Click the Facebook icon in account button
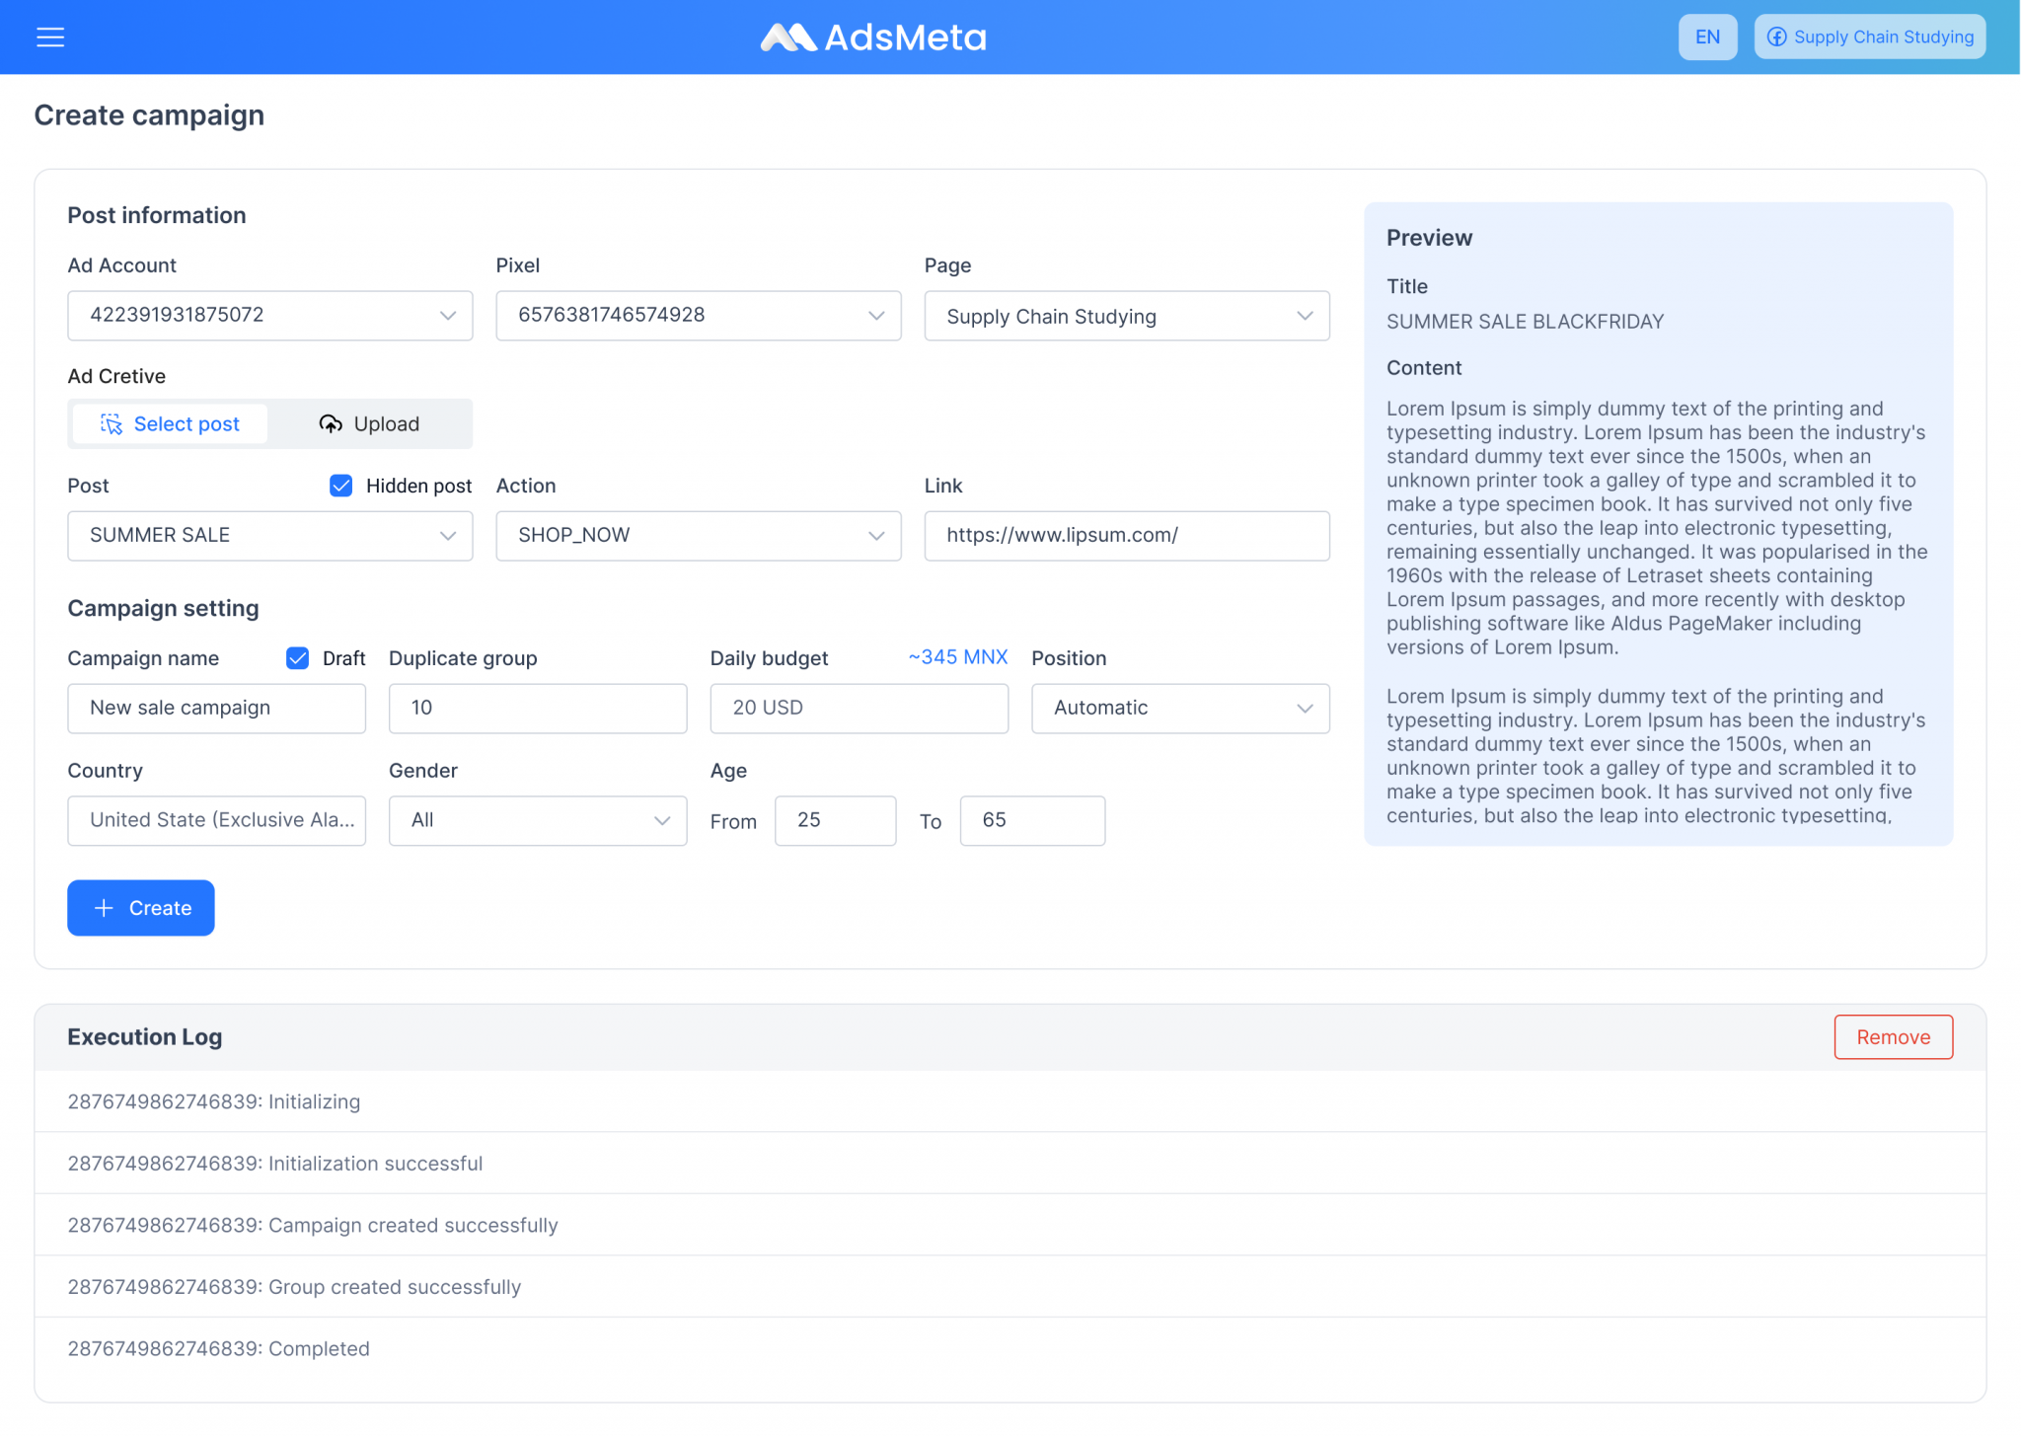 coord(1776,38)
